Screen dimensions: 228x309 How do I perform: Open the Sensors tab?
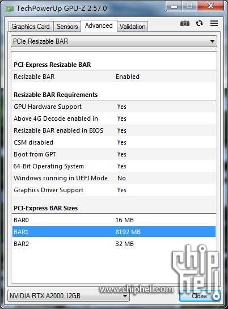pyautogui.click(x=67, y=27)
